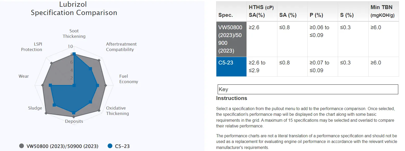Toggle the VW50800 (2023)/50900 (2023) legend series
405x151 pixels.
59,146
